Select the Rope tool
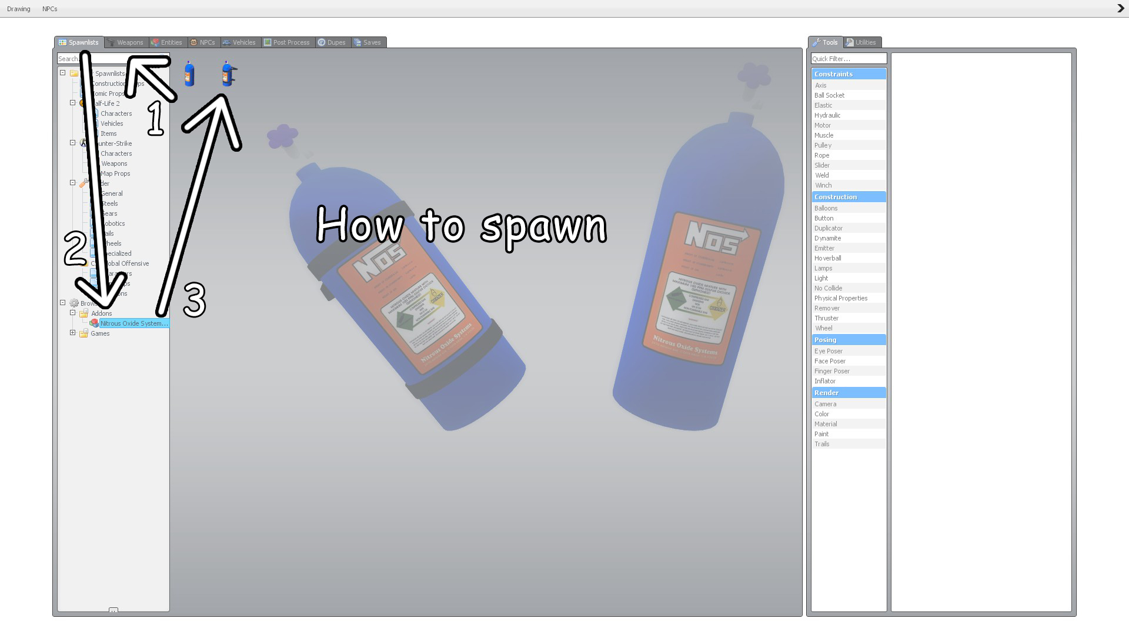The height and width of the screenshot is (635, 1129). click(x=849, y=155)
